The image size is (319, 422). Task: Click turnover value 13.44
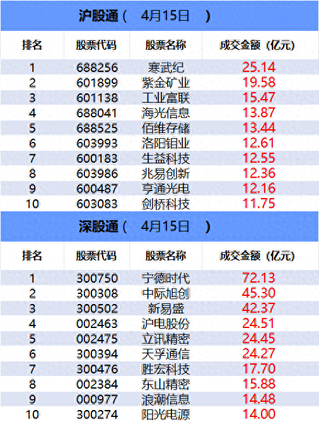tap(258, 128)
